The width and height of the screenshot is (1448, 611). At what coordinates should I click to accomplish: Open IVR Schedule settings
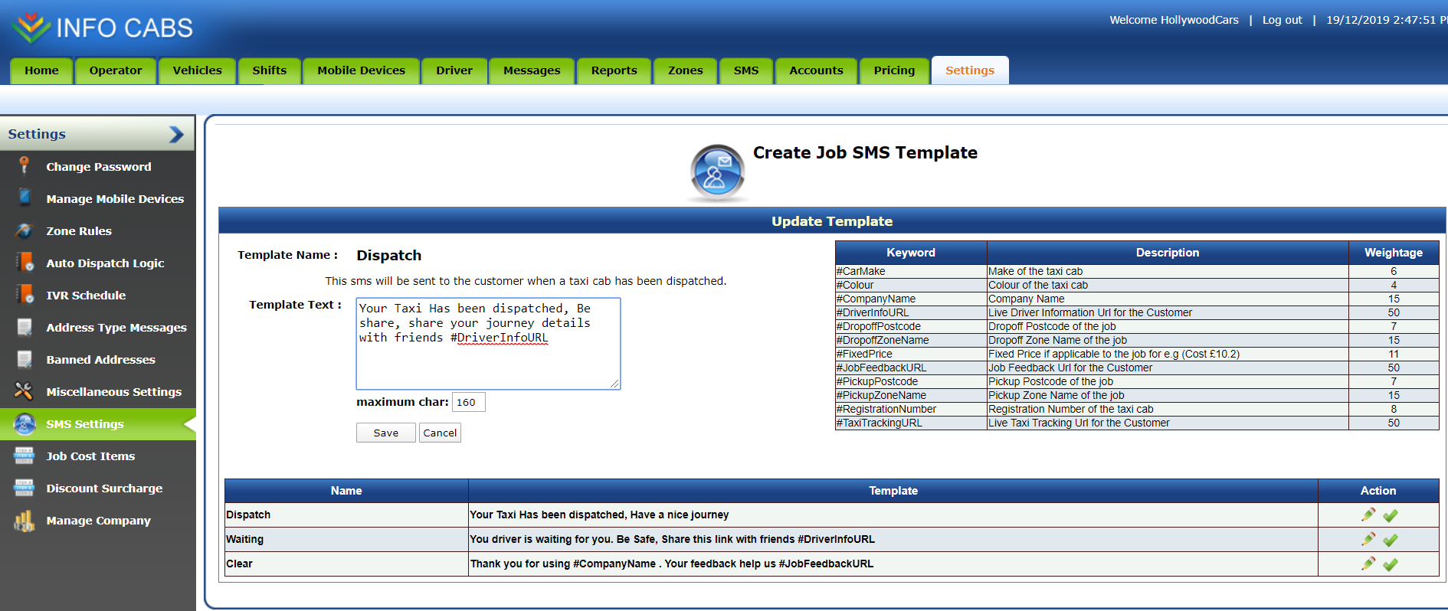86,295
